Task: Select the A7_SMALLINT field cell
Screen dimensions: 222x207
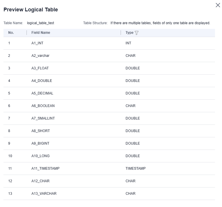Action: [x=43, y=118]
